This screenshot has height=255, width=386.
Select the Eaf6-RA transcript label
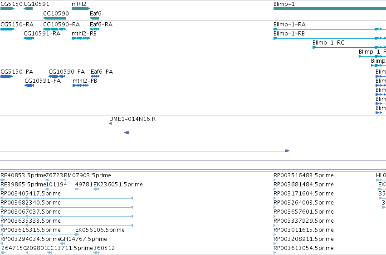(101, 25)
